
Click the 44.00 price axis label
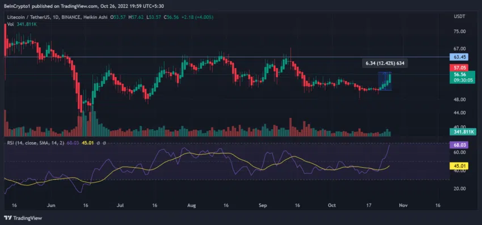(x=460, y=113)
